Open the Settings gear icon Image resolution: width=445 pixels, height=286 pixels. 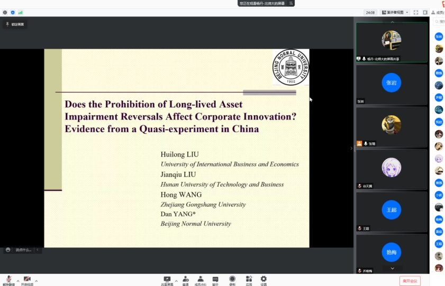tap(264, 280)
